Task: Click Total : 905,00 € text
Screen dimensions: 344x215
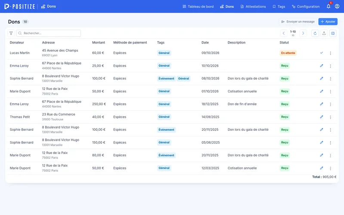Action: coord(324,177)
